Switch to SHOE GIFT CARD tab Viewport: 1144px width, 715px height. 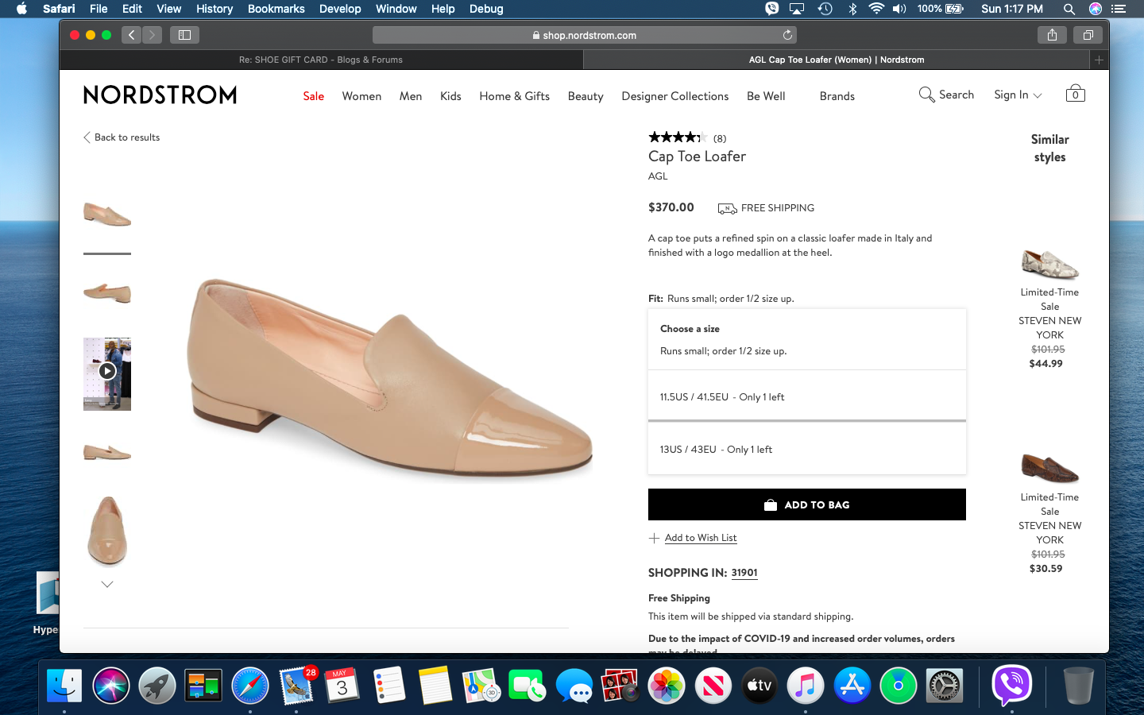(321, 60)
